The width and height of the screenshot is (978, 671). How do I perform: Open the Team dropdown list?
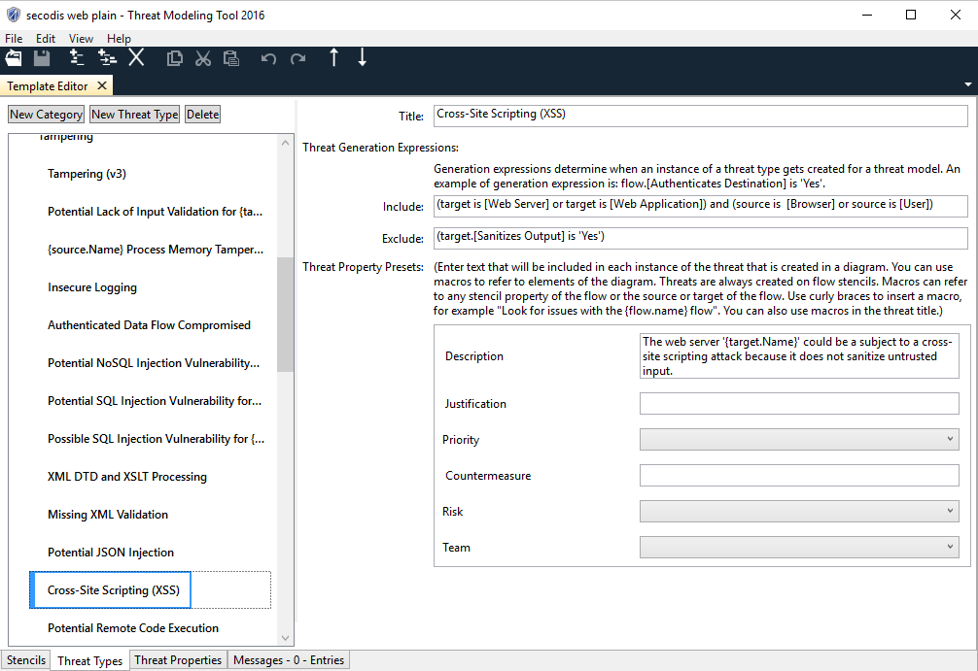(x=798, y=548)
